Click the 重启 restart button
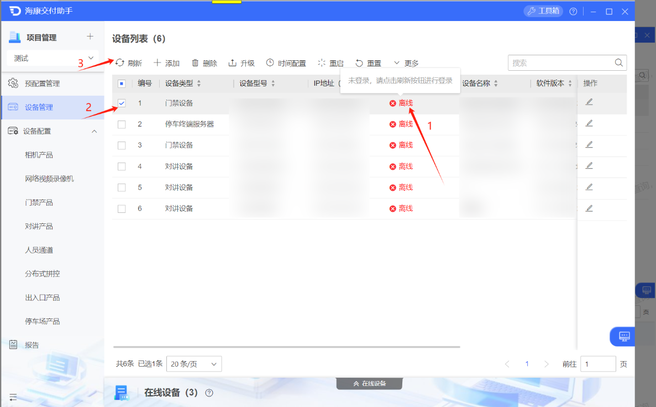This screenshot has width=656, height=407. coord(330,63)
